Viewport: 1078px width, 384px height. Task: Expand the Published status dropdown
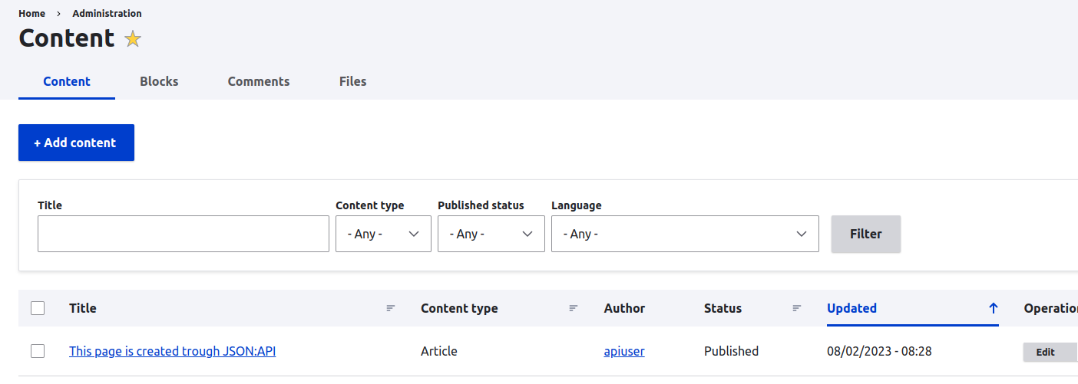coord(491,234)
